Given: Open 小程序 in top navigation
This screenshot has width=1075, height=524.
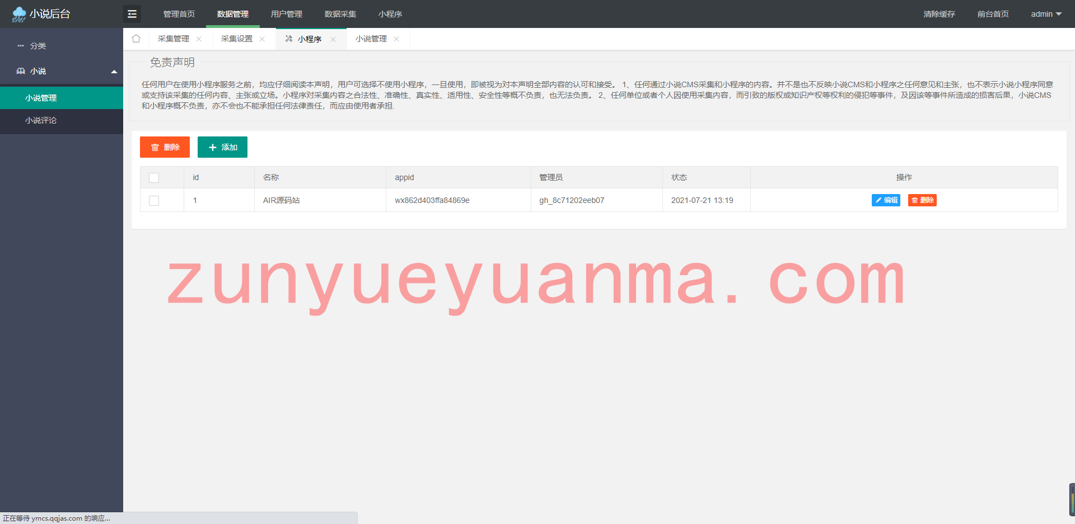Looking at the screenshot, I should pyautogui.click(x=390, y=14).
